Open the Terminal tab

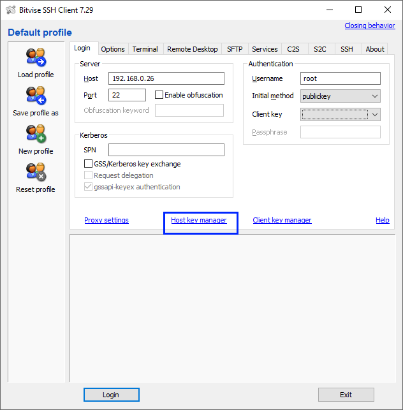145,49
